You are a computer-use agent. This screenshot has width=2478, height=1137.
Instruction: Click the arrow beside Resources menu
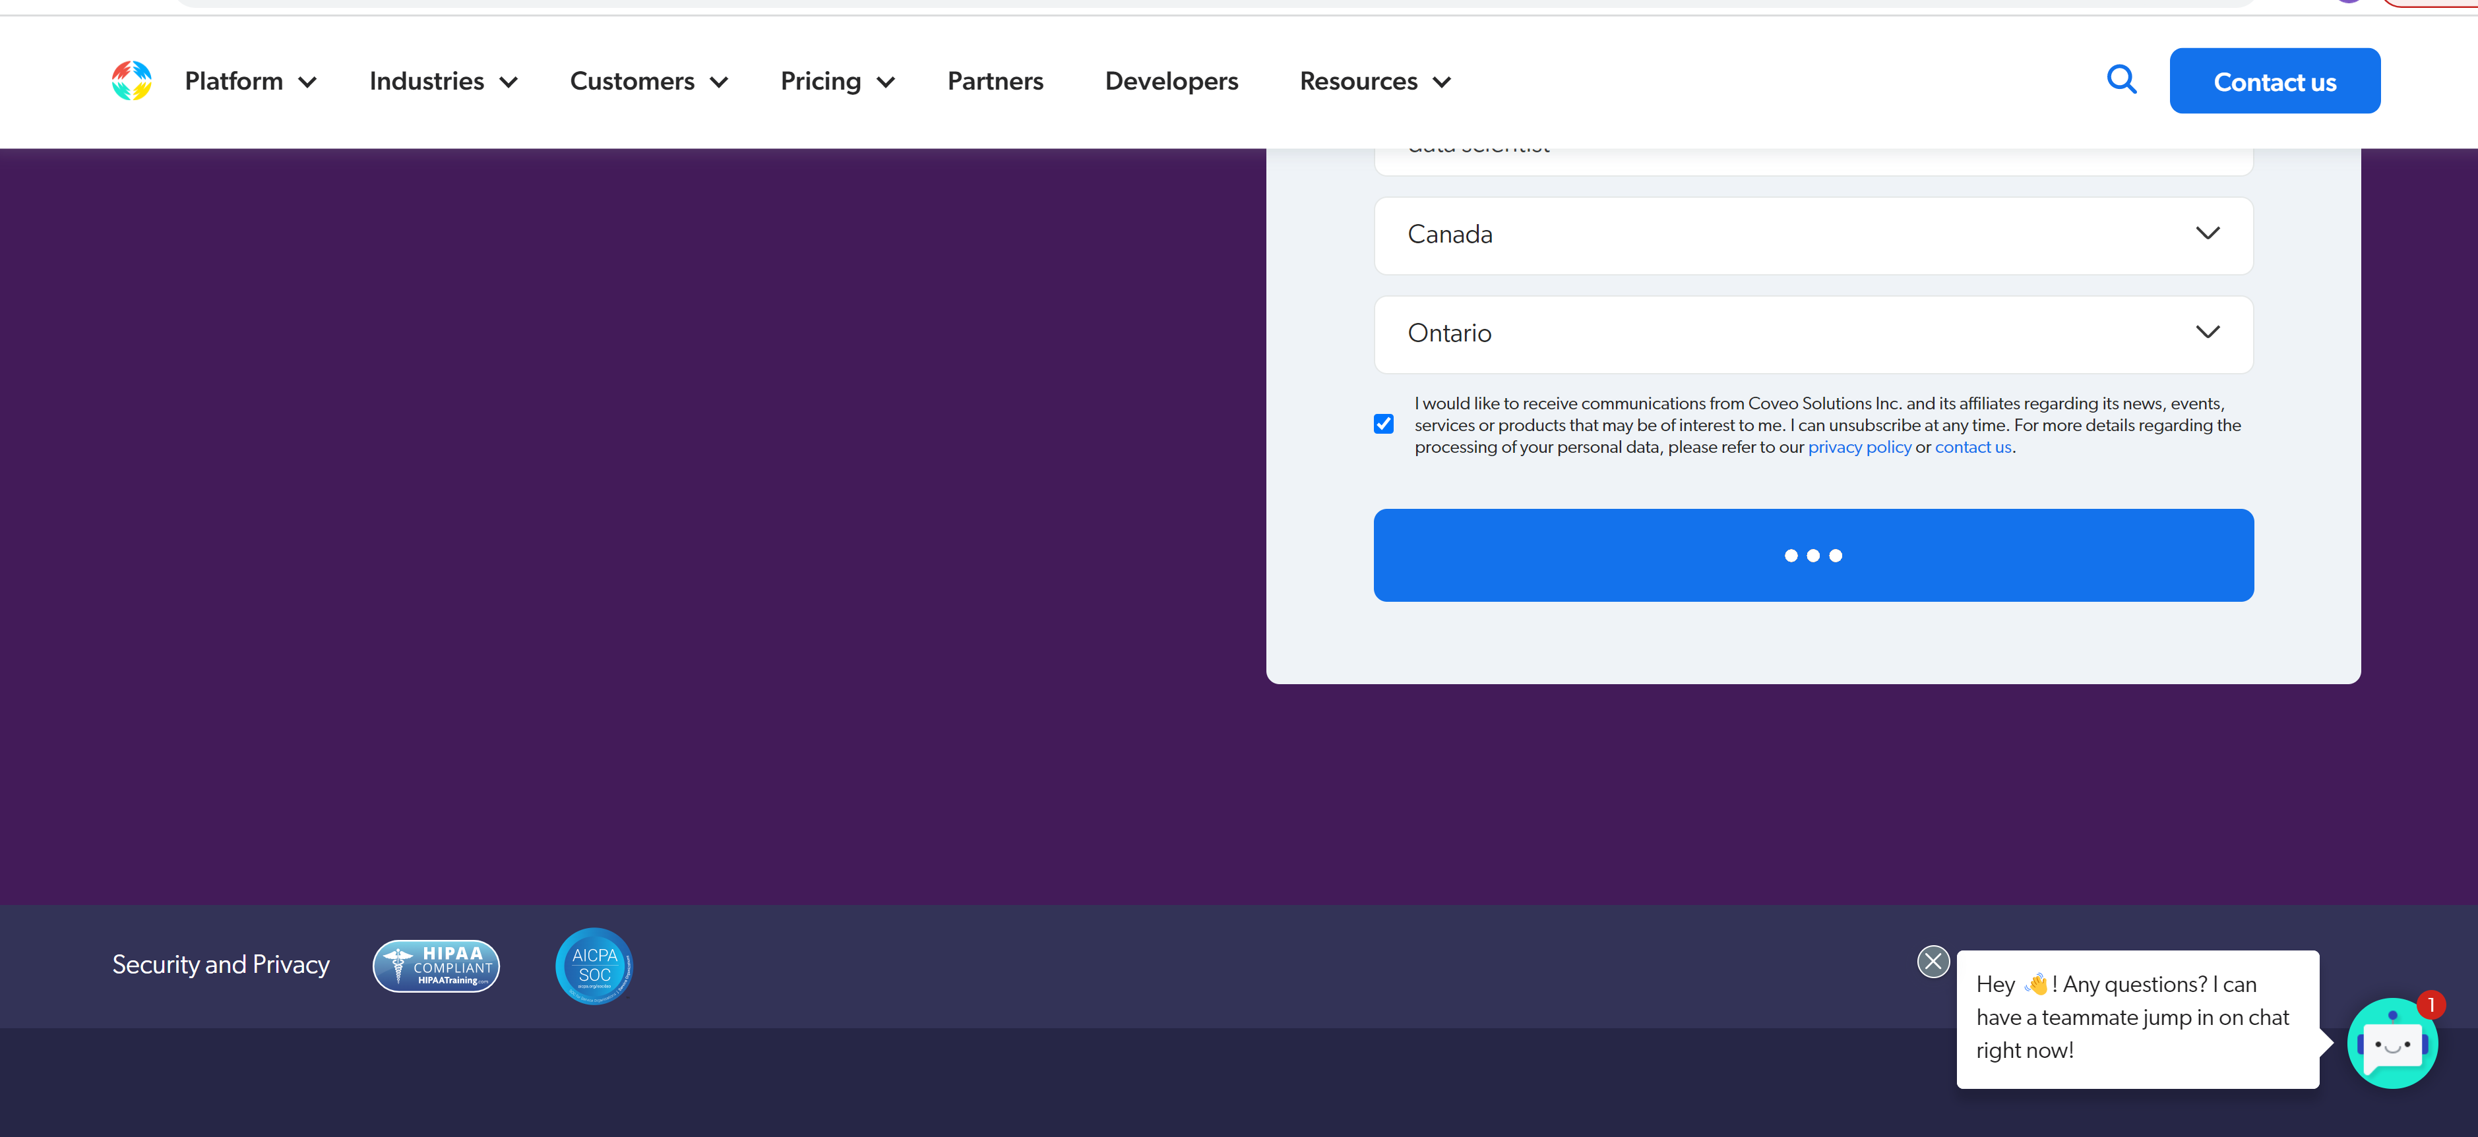coord(1441,82)
